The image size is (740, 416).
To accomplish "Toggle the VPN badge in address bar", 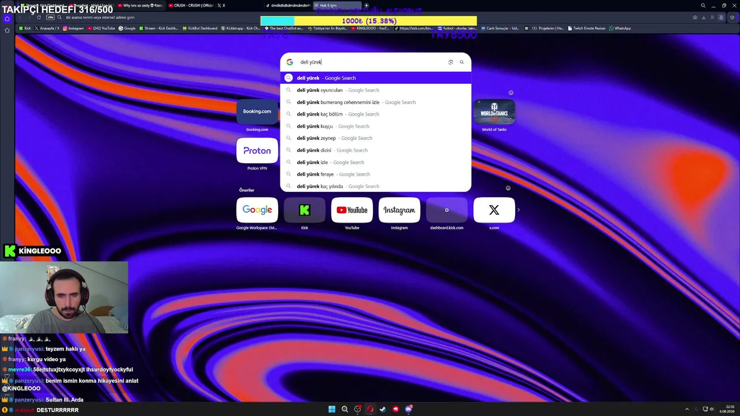I will pyautogui.click(x=50, y=17).
